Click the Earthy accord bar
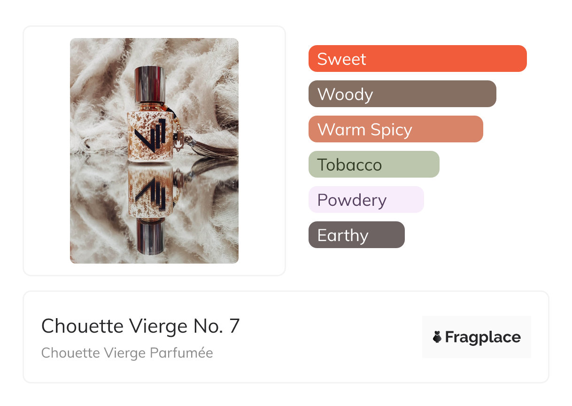 (356, 235)
